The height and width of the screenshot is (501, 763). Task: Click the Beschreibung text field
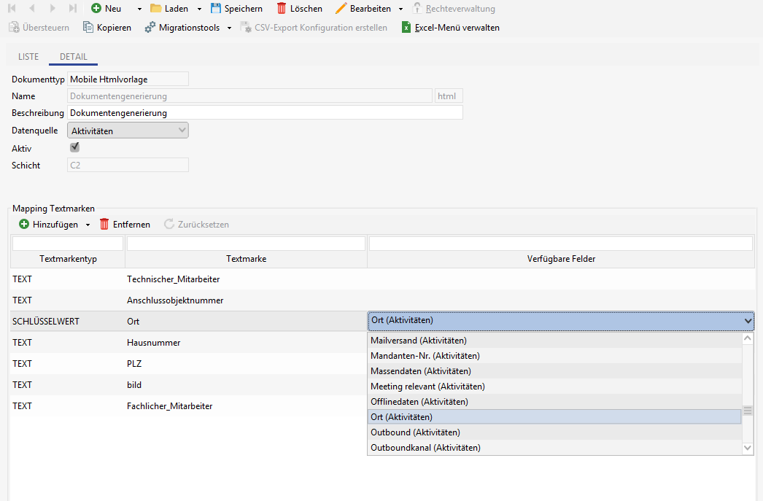(x=265, y=113)
